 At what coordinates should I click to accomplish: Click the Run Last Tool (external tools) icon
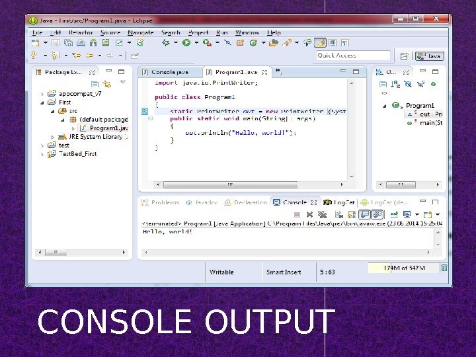coord(207,43)
